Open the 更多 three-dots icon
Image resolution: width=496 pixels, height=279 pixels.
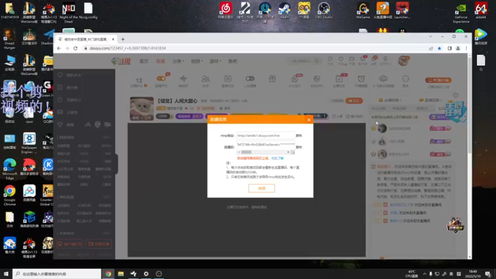point(405,79)
